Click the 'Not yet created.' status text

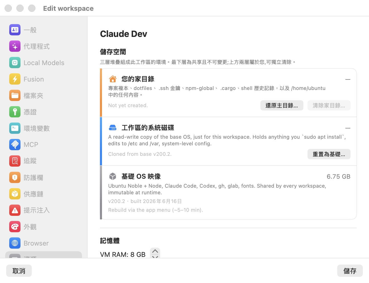tap(128, 105)
